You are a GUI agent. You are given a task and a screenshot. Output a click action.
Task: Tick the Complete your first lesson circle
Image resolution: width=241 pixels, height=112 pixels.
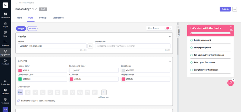pos(191,70)
